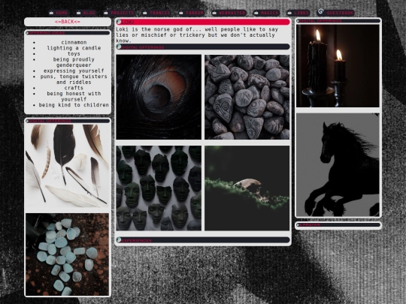The height and width of the screenshot is (304, 406).
Task: Click the 'cinnamon' list item
Action: tap(74, 42)
